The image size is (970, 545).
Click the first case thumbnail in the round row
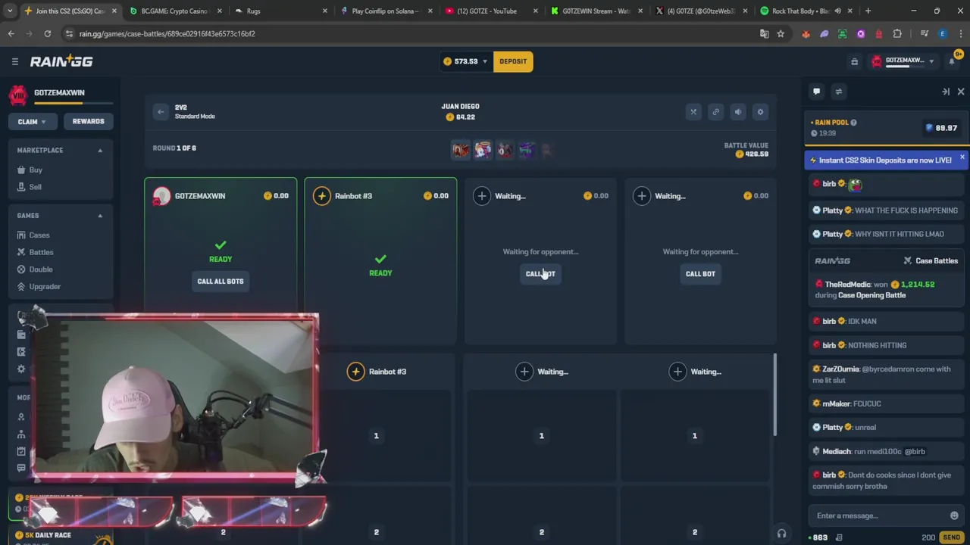coord(461,150)
